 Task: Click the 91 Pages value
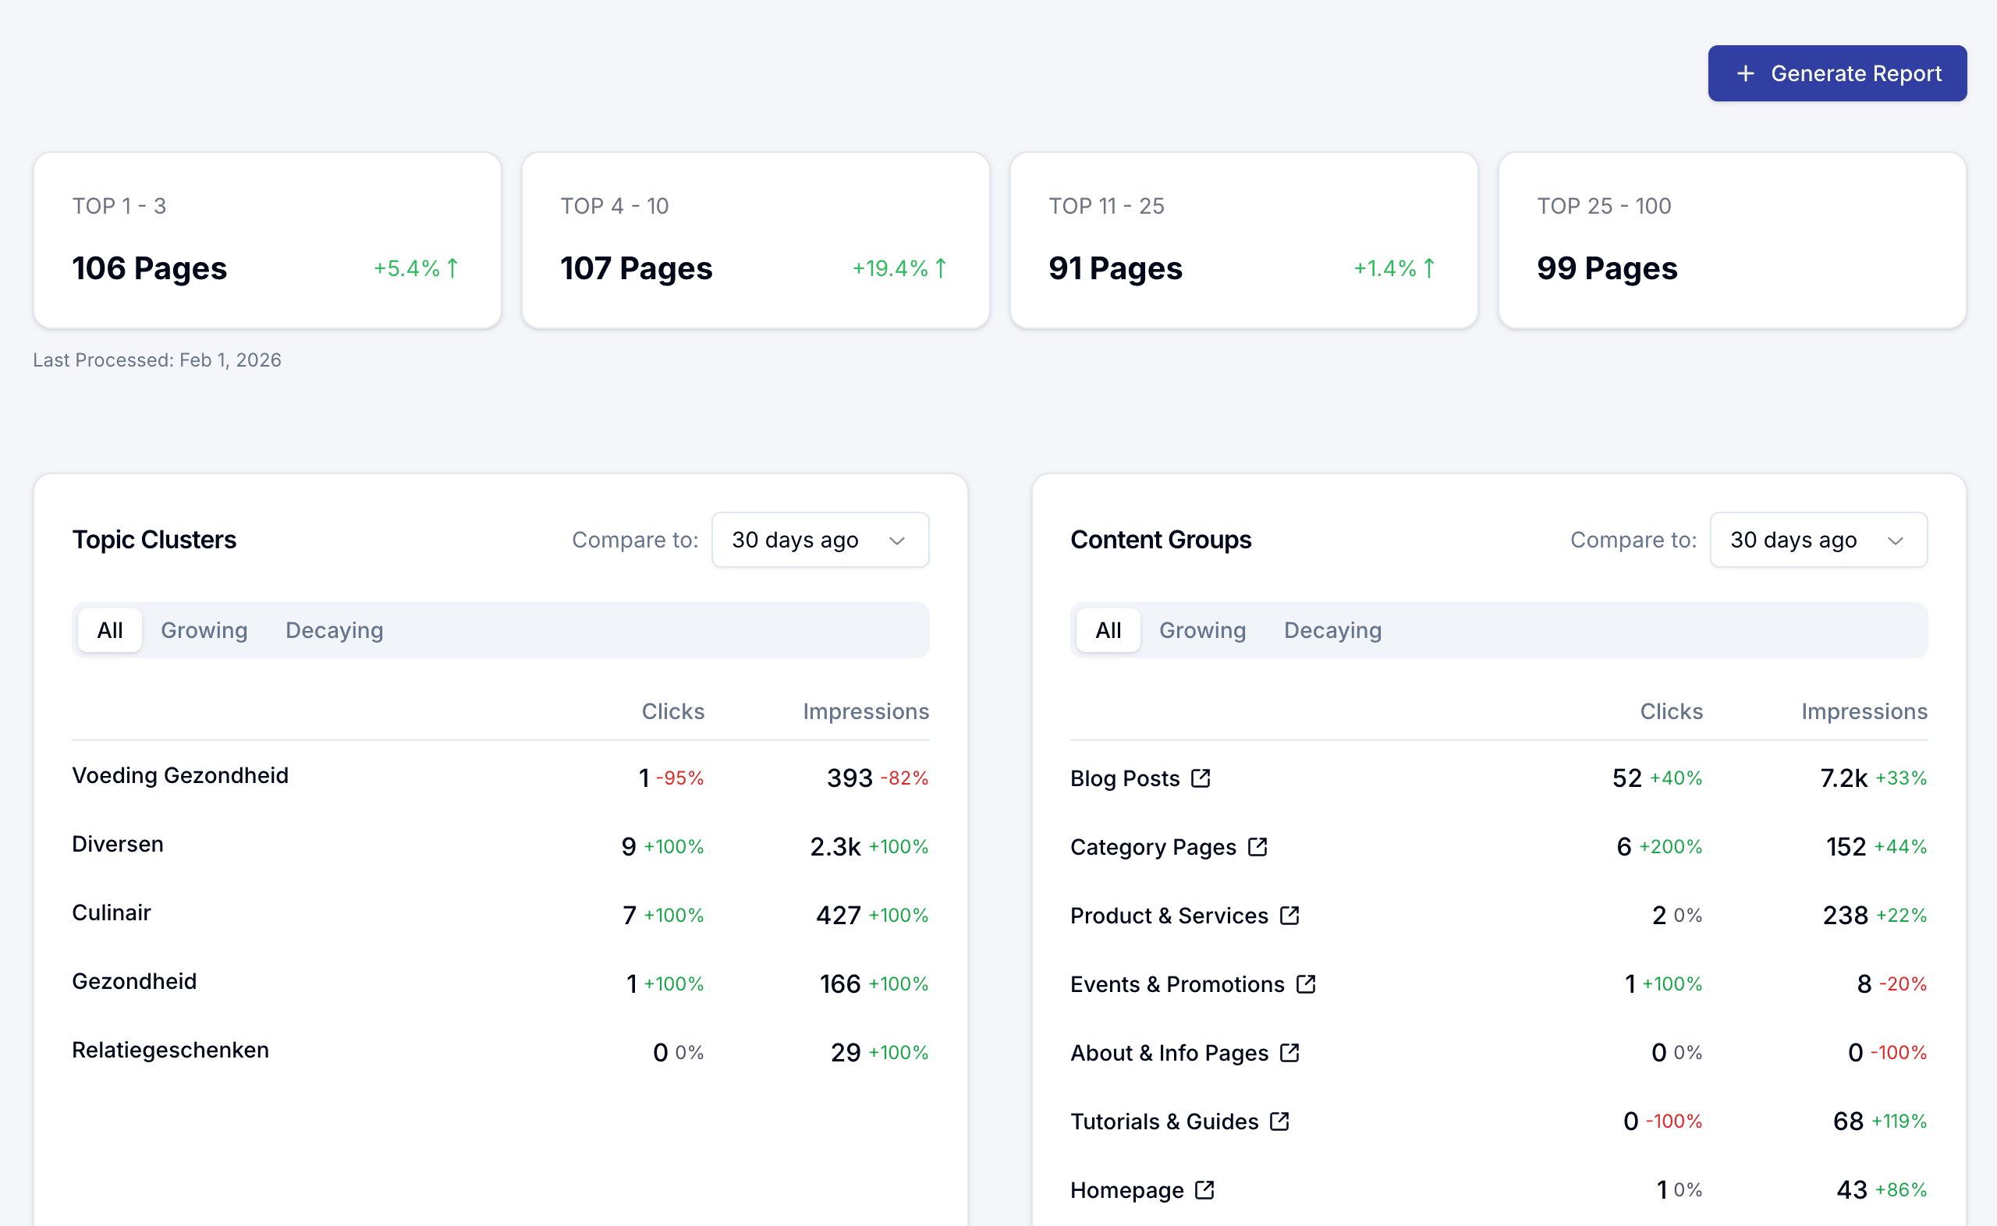pos(1115,268)
